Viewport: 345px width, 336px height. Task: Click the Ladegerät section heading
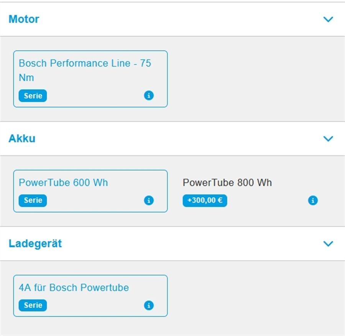[35, 244]
